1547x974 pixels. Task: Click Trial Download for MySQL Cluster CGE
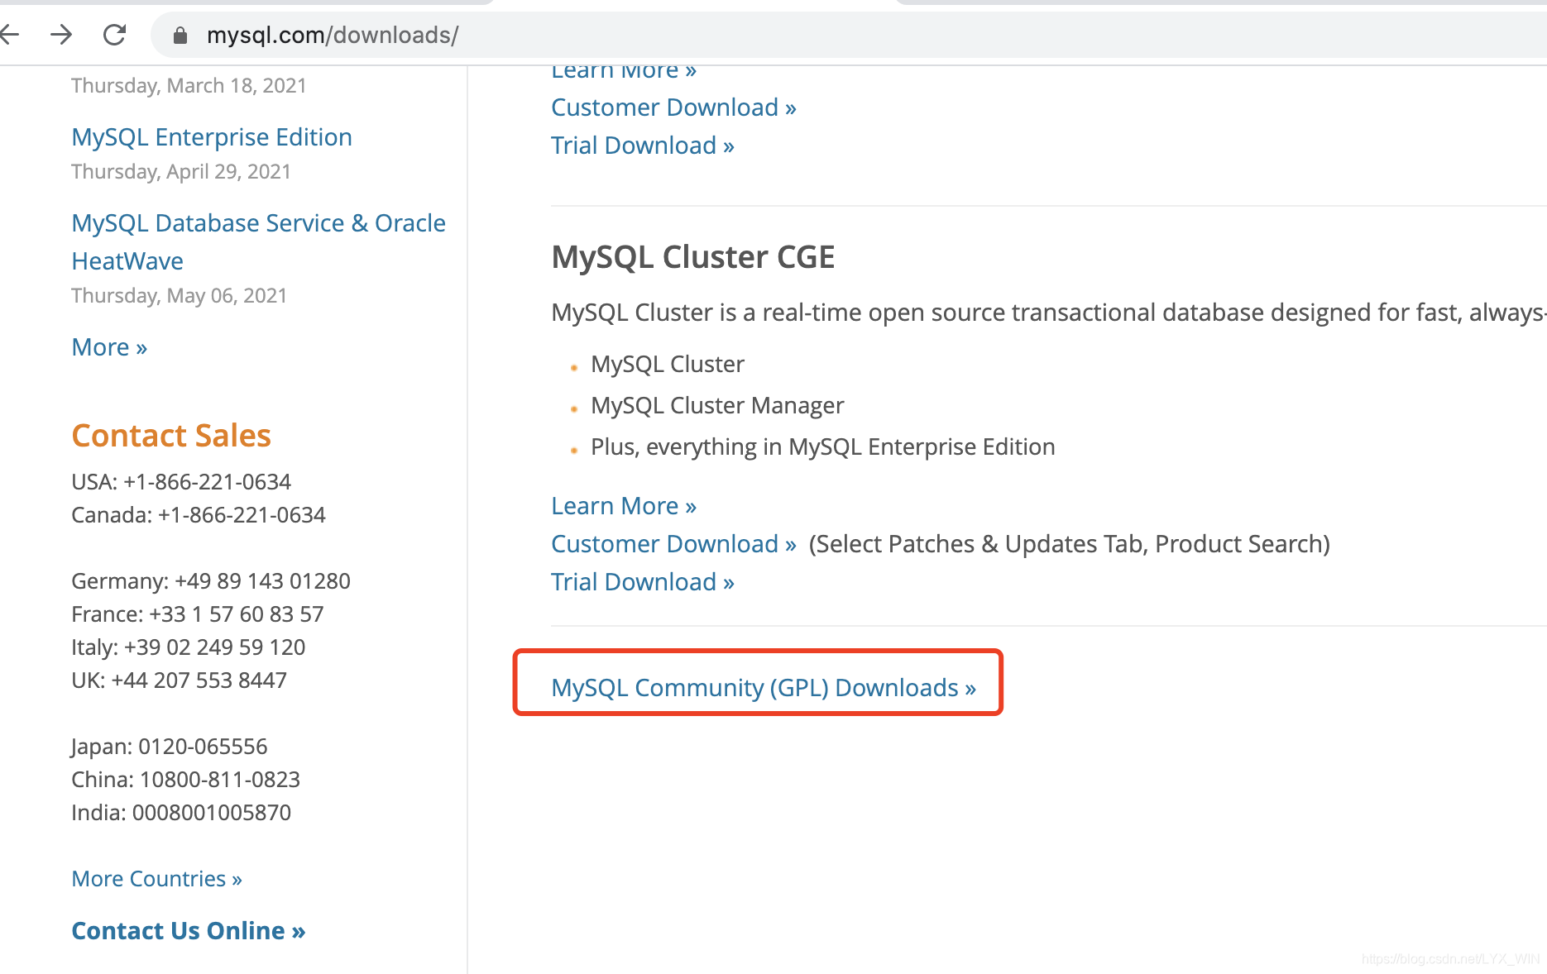pos(642,581)
